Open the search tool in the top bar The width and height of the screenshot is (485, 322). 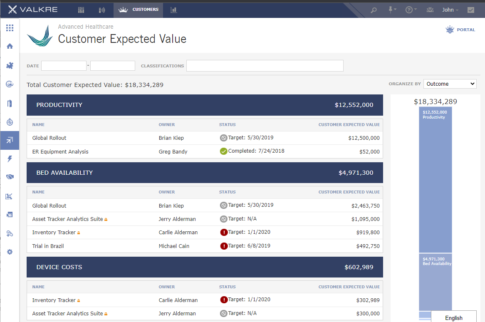tap(373, 10)
